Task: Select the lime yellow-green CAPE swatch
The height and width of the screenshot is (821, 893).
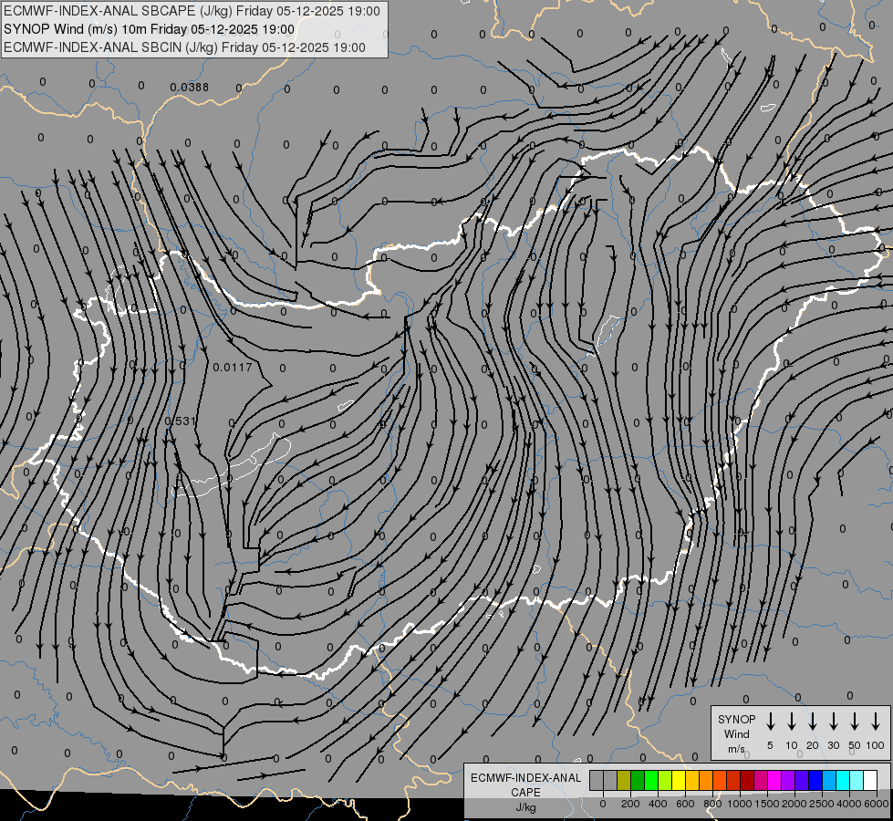Action: [x=665, y=780]
